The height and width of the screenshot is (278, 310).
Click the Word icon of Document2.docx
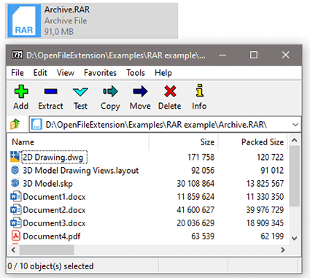(x=15, y=209)
